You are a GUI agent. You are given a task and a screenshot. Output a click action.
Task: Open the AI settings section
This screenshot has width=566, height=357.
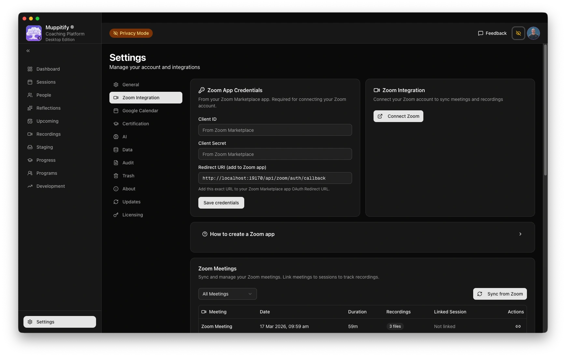[x=124, y=137]
